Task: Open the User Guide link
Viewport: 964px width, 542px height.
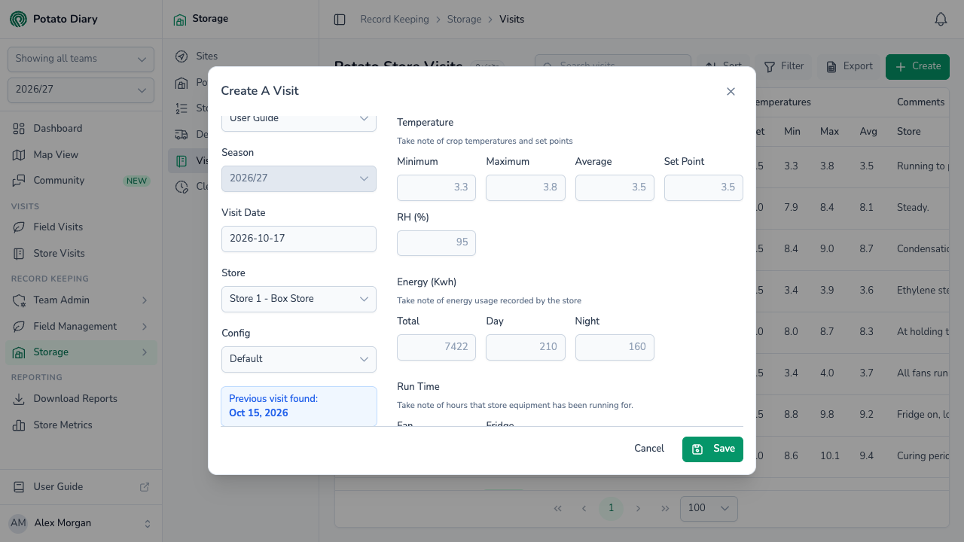Action: 81,487
